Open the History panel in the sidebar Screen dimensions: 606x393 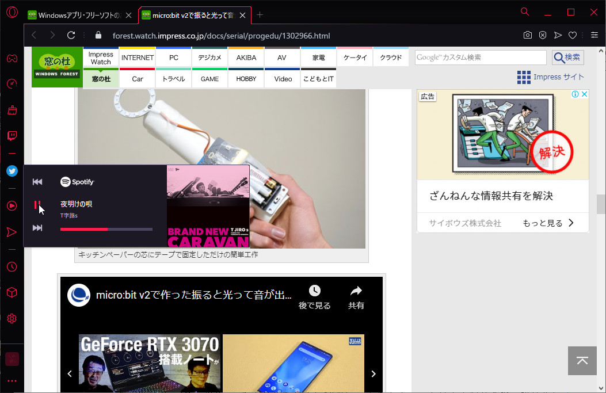pos(12,266)
